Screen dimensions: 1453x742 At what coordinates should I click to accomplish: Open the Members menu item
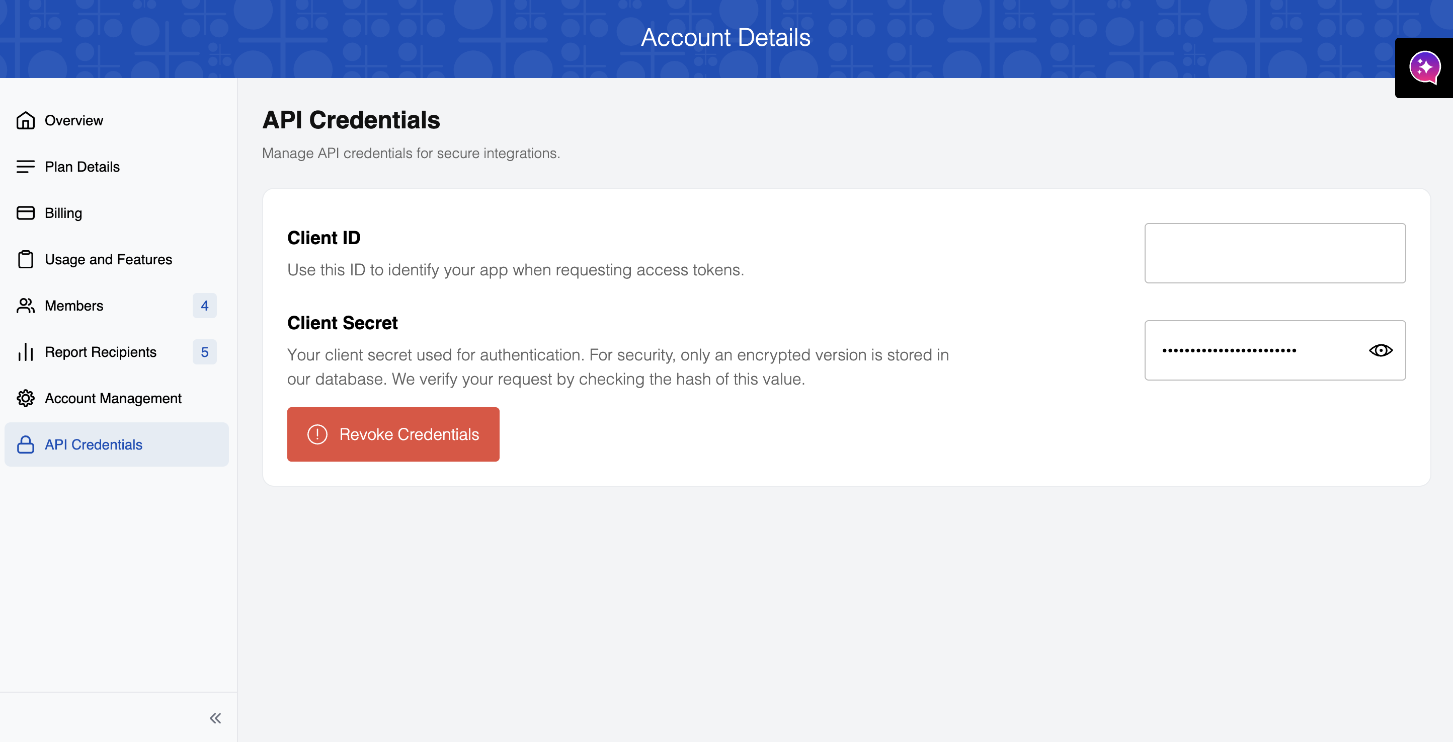pos(116,305)
